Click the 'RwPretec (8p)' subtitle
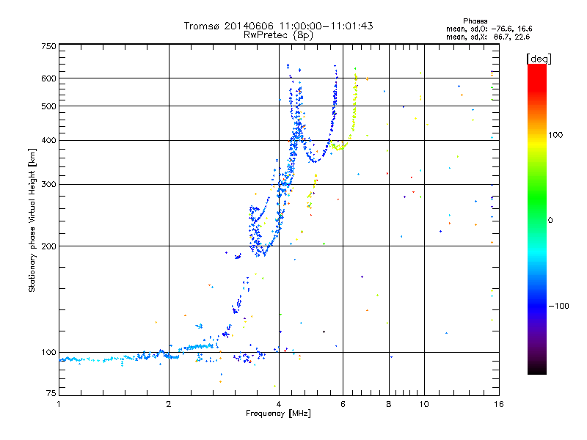587x440 pixels. [278, 35]
